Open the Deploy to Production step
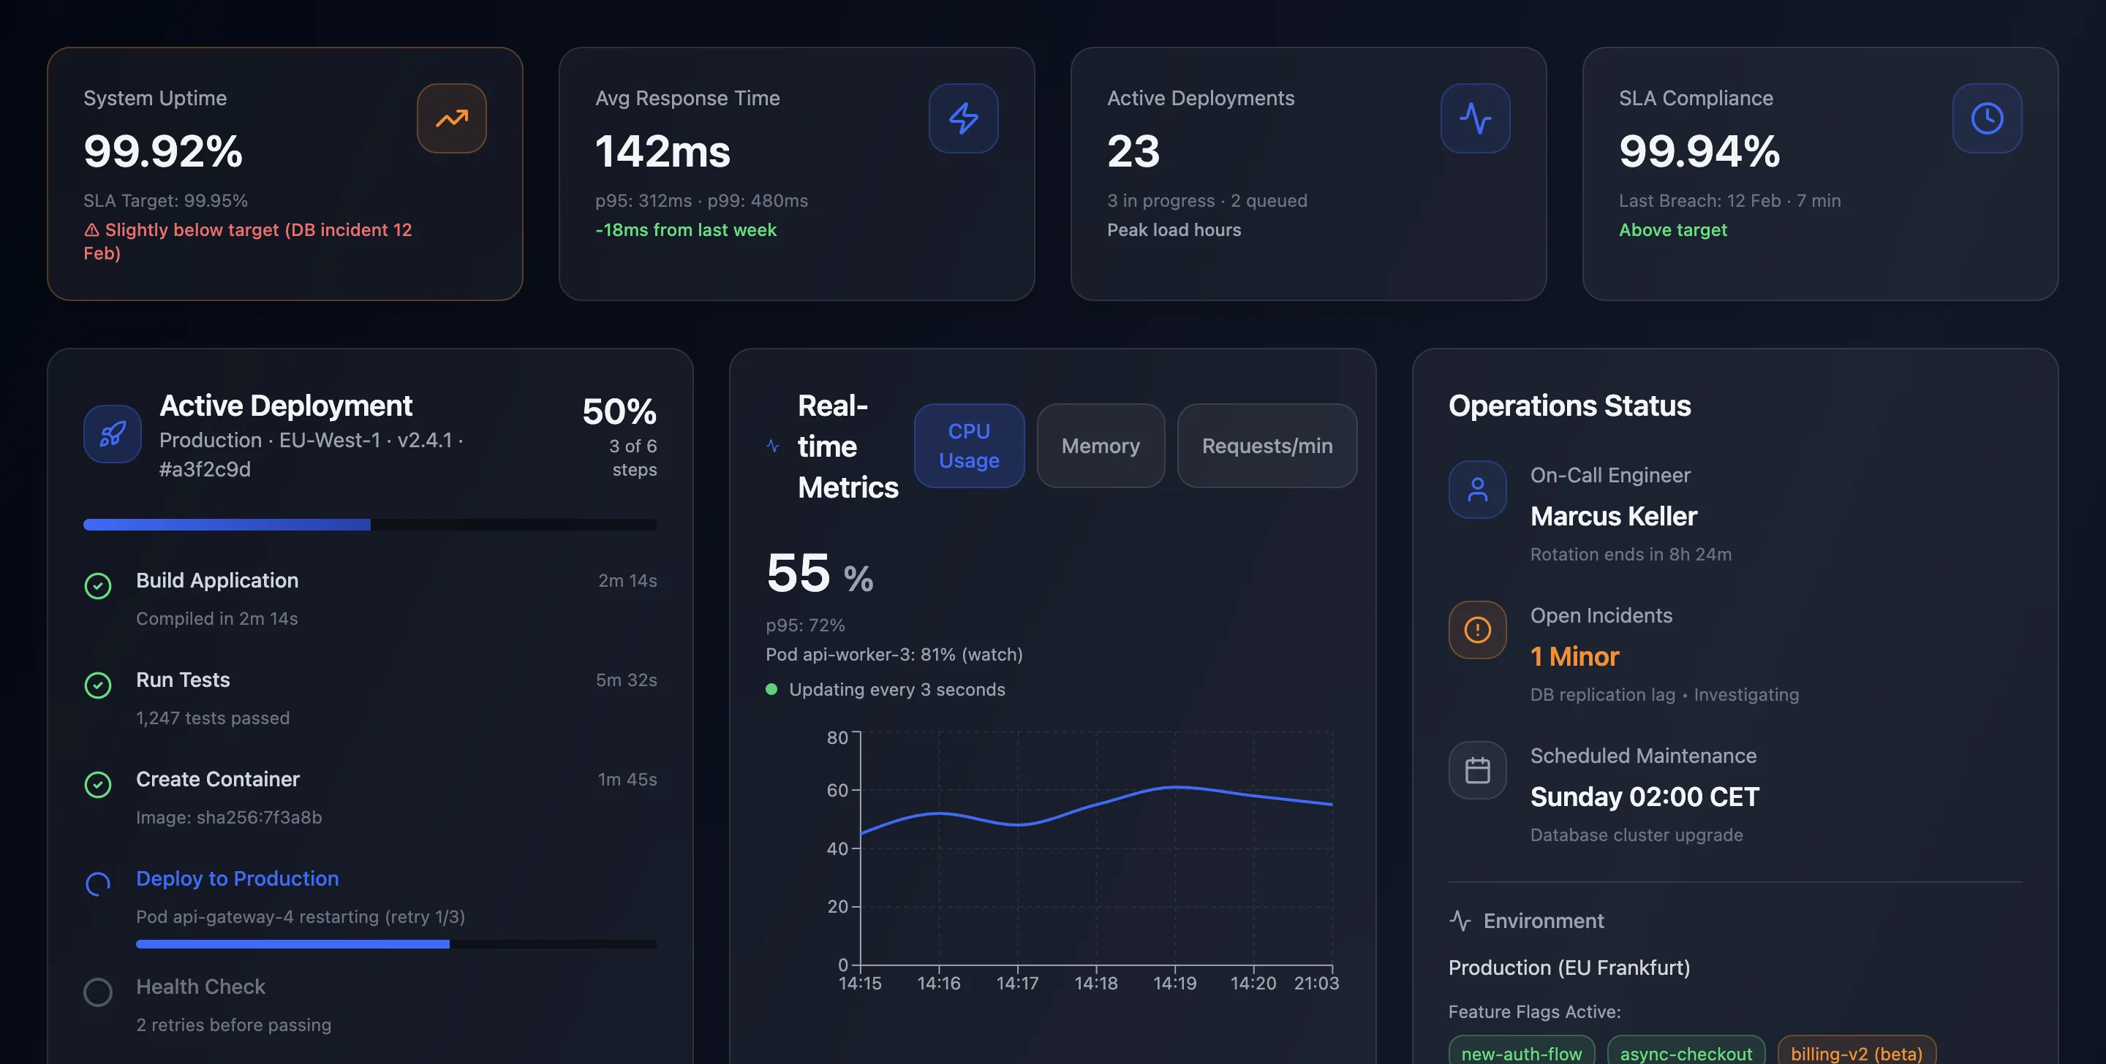This screenshot has height=1064, width=2106. point(237,878)
